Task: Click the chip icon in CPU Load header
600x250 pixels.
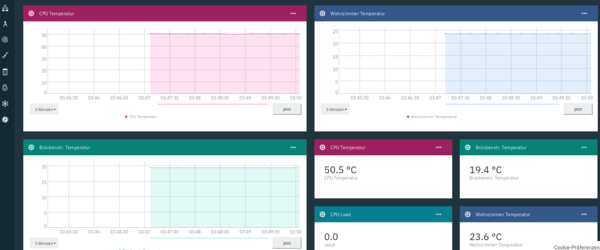Action: pyautogui.click(x=322, y=214)
